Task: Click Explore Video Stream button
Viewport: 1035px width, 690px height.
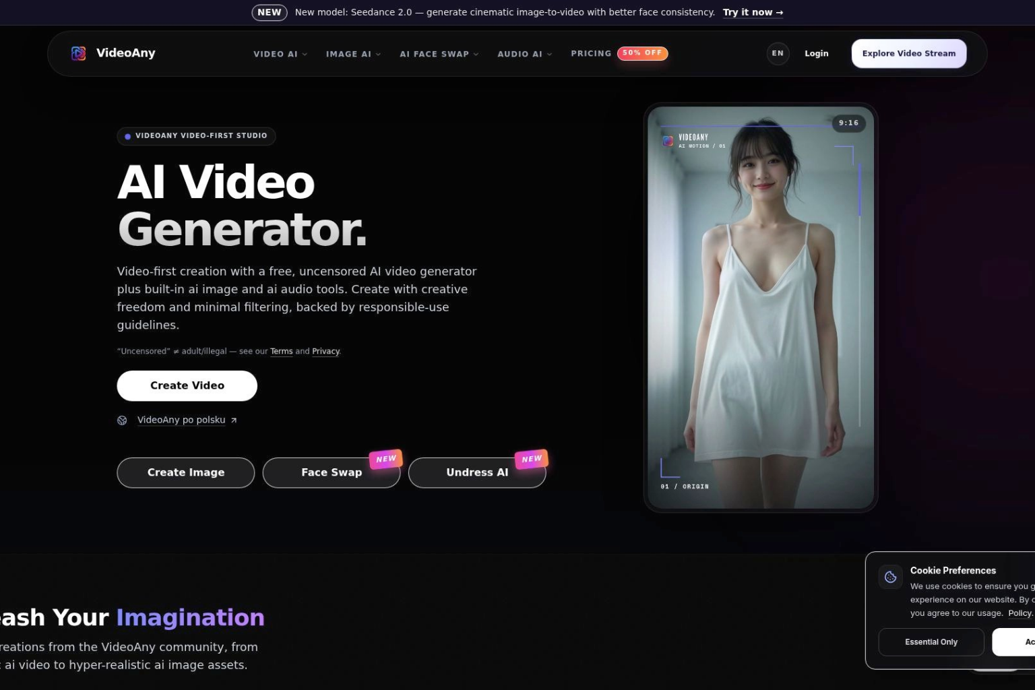Action: click(x=909, y=53)
